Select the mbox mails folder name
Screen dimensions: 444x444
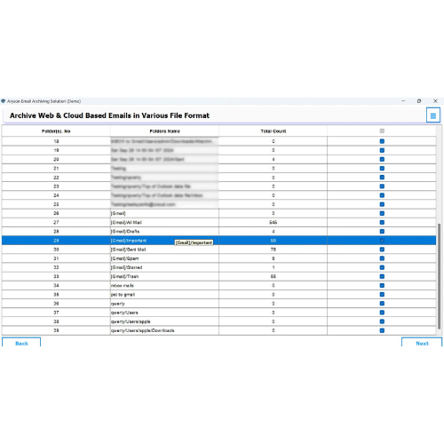(x=123, y=285)
